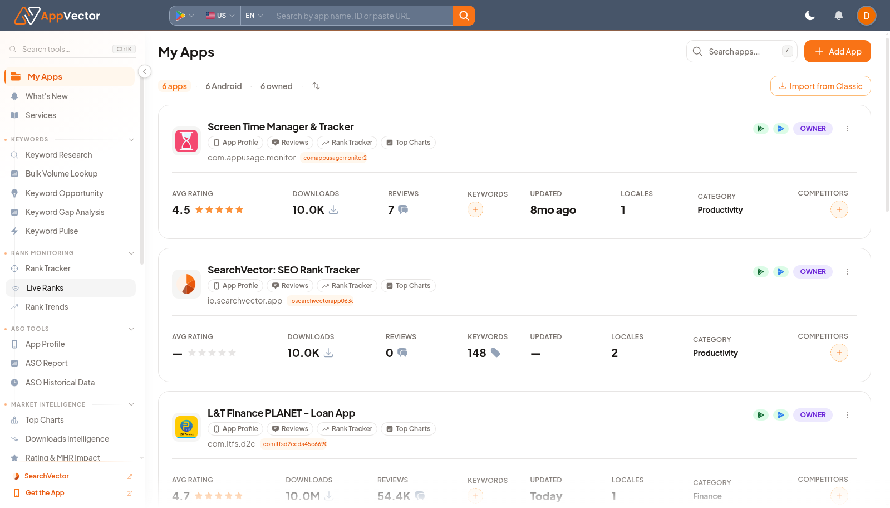Image resolution: width=890 pixels, height=508 pixels.
Task: Open ASO Report in sidebar
Action: tap(70, 363)
